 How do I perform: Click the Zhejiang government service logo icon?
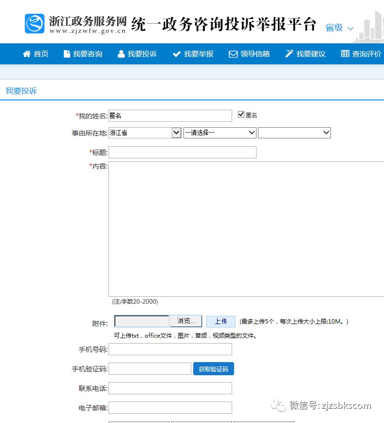35,24
